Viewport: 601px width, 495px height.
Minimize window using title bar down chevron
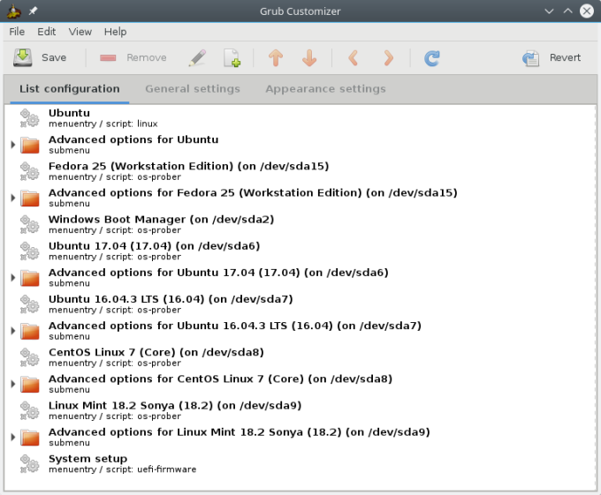549,11
